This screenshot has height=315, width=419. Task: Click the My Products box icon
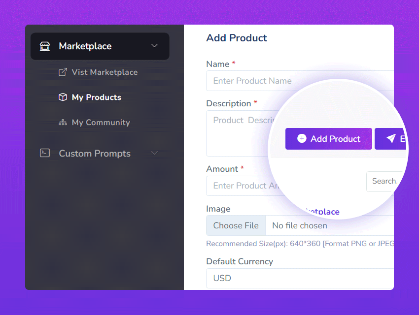(x=63, y=97)
